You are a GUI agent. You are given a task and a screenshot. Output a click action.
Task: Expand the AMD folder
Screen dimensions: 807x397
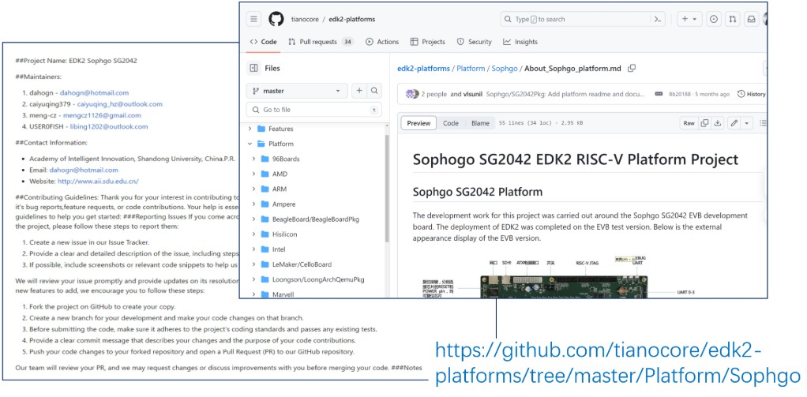point(254,174)
